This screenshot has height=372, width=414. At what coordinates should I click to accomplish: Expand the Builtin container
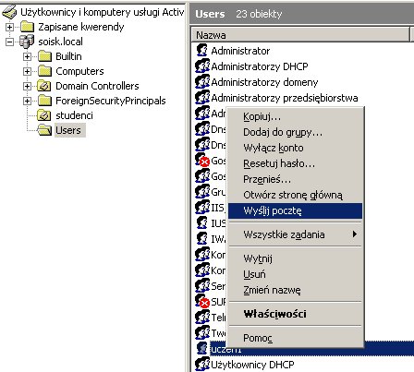click(x=27, y=56)
